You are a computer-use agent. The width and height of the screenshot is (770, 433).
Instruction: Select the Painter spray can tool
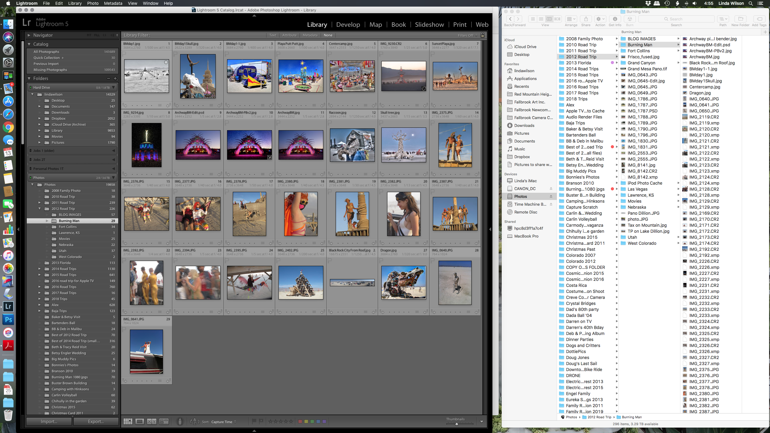180,422
